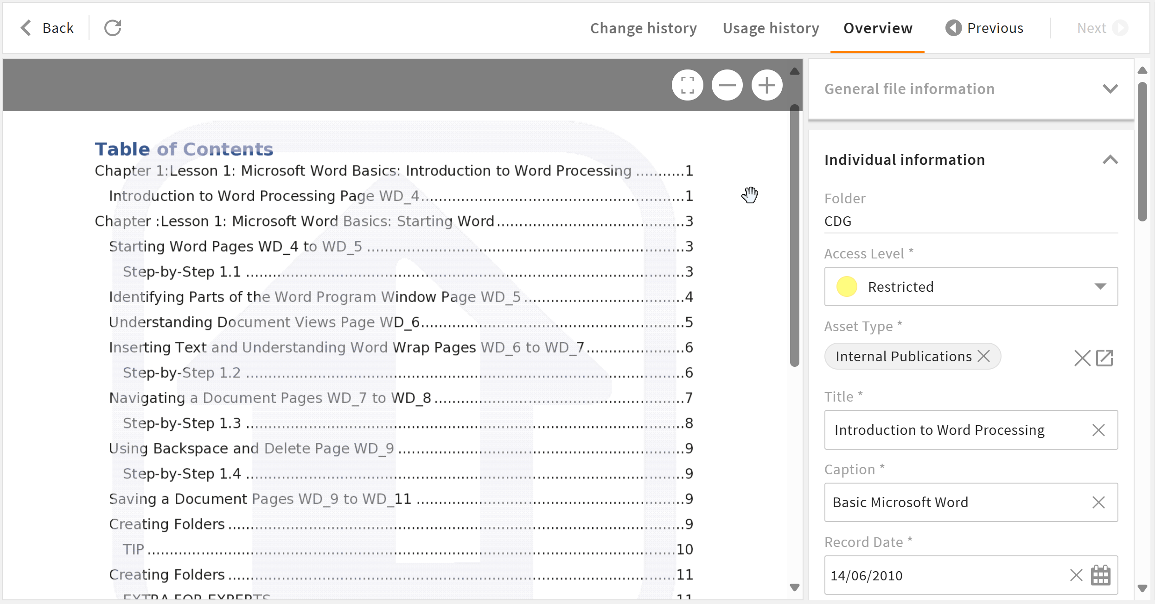Open the Access Level dropdown
This screenshot has height=604, width=1155.
(x=971, y=286)
